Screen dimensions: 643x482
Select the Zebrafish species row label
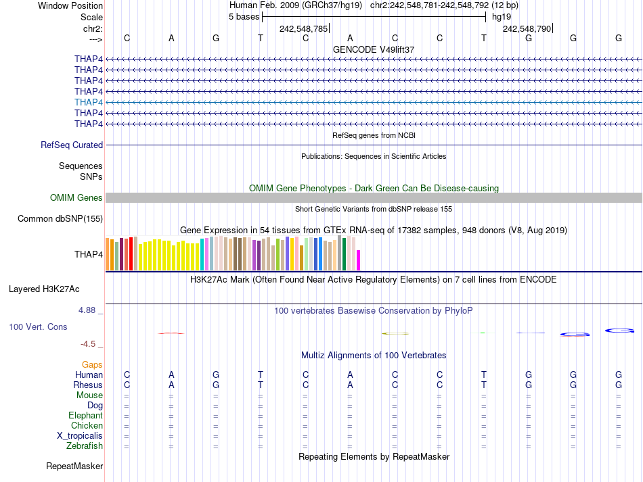tap(85, 445)
